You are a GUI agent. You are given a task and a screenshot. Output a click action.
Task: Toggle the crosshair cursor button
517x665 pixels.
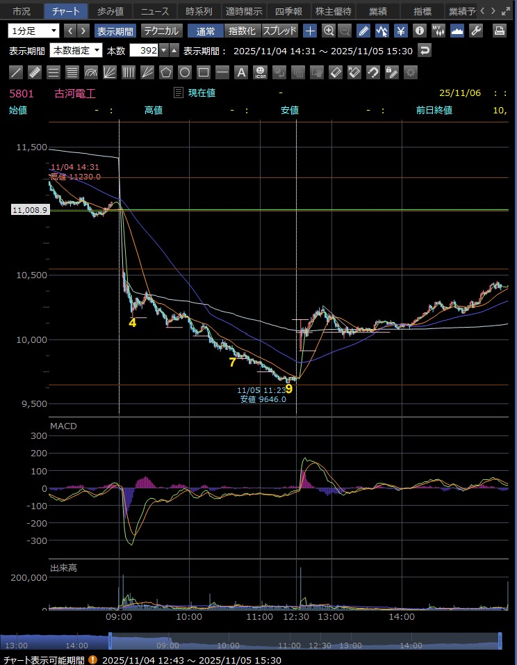310,31
